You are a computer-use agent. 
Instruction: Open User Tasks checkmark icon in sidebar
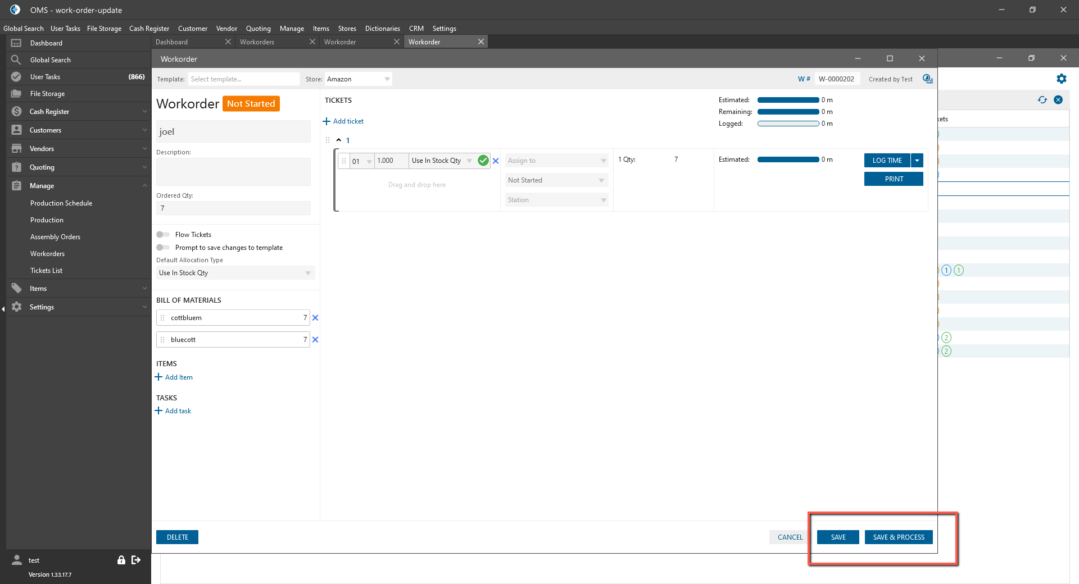(x=16, y=77)
